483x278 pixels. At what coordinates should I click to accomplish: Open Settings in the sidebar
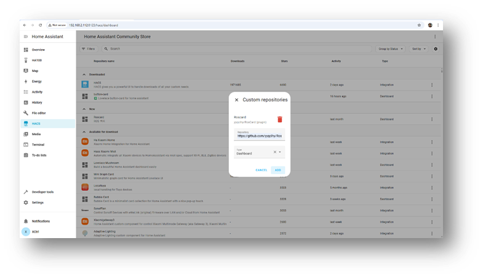(38, 202)
